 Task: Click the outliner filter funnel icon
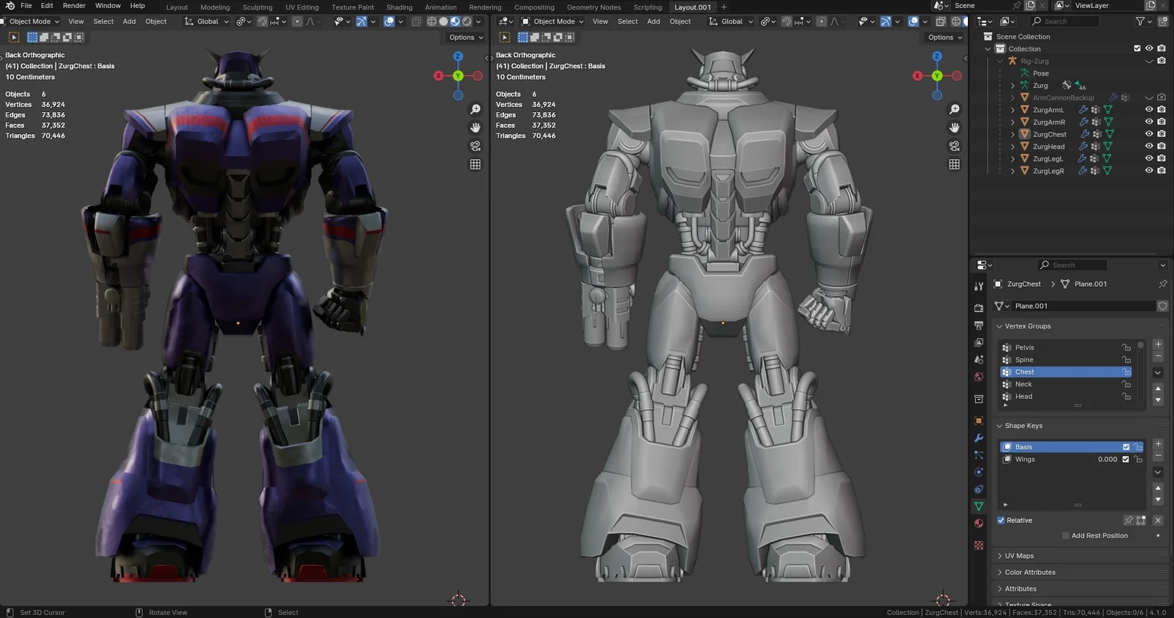coord(1140,21)
